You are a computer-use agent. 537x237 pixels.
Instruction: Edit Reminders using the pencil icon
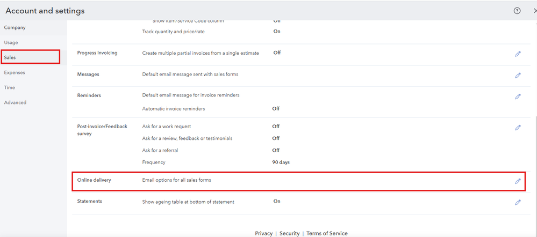[x=518, y=97]
